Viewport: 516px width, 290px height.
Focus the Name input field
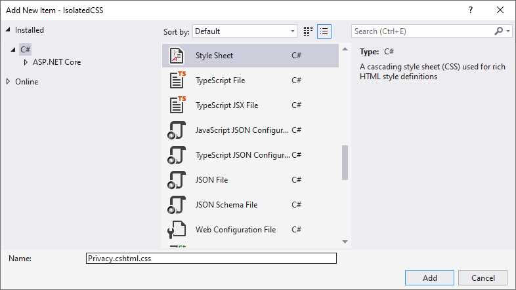point(211,258)
